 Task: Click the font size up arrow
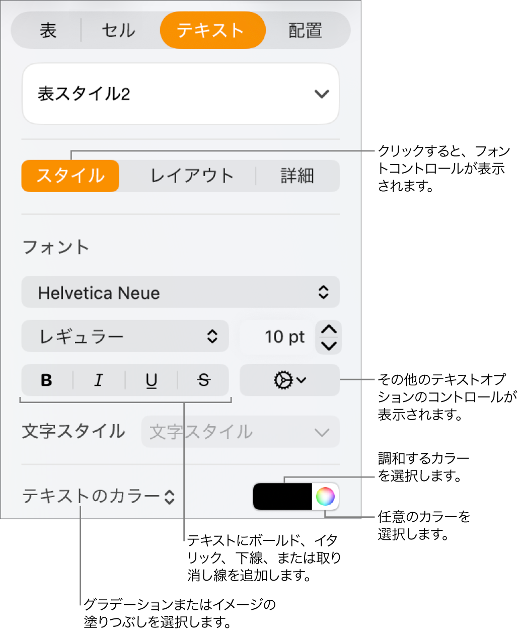pyautogui.click(x=328, y=329)
